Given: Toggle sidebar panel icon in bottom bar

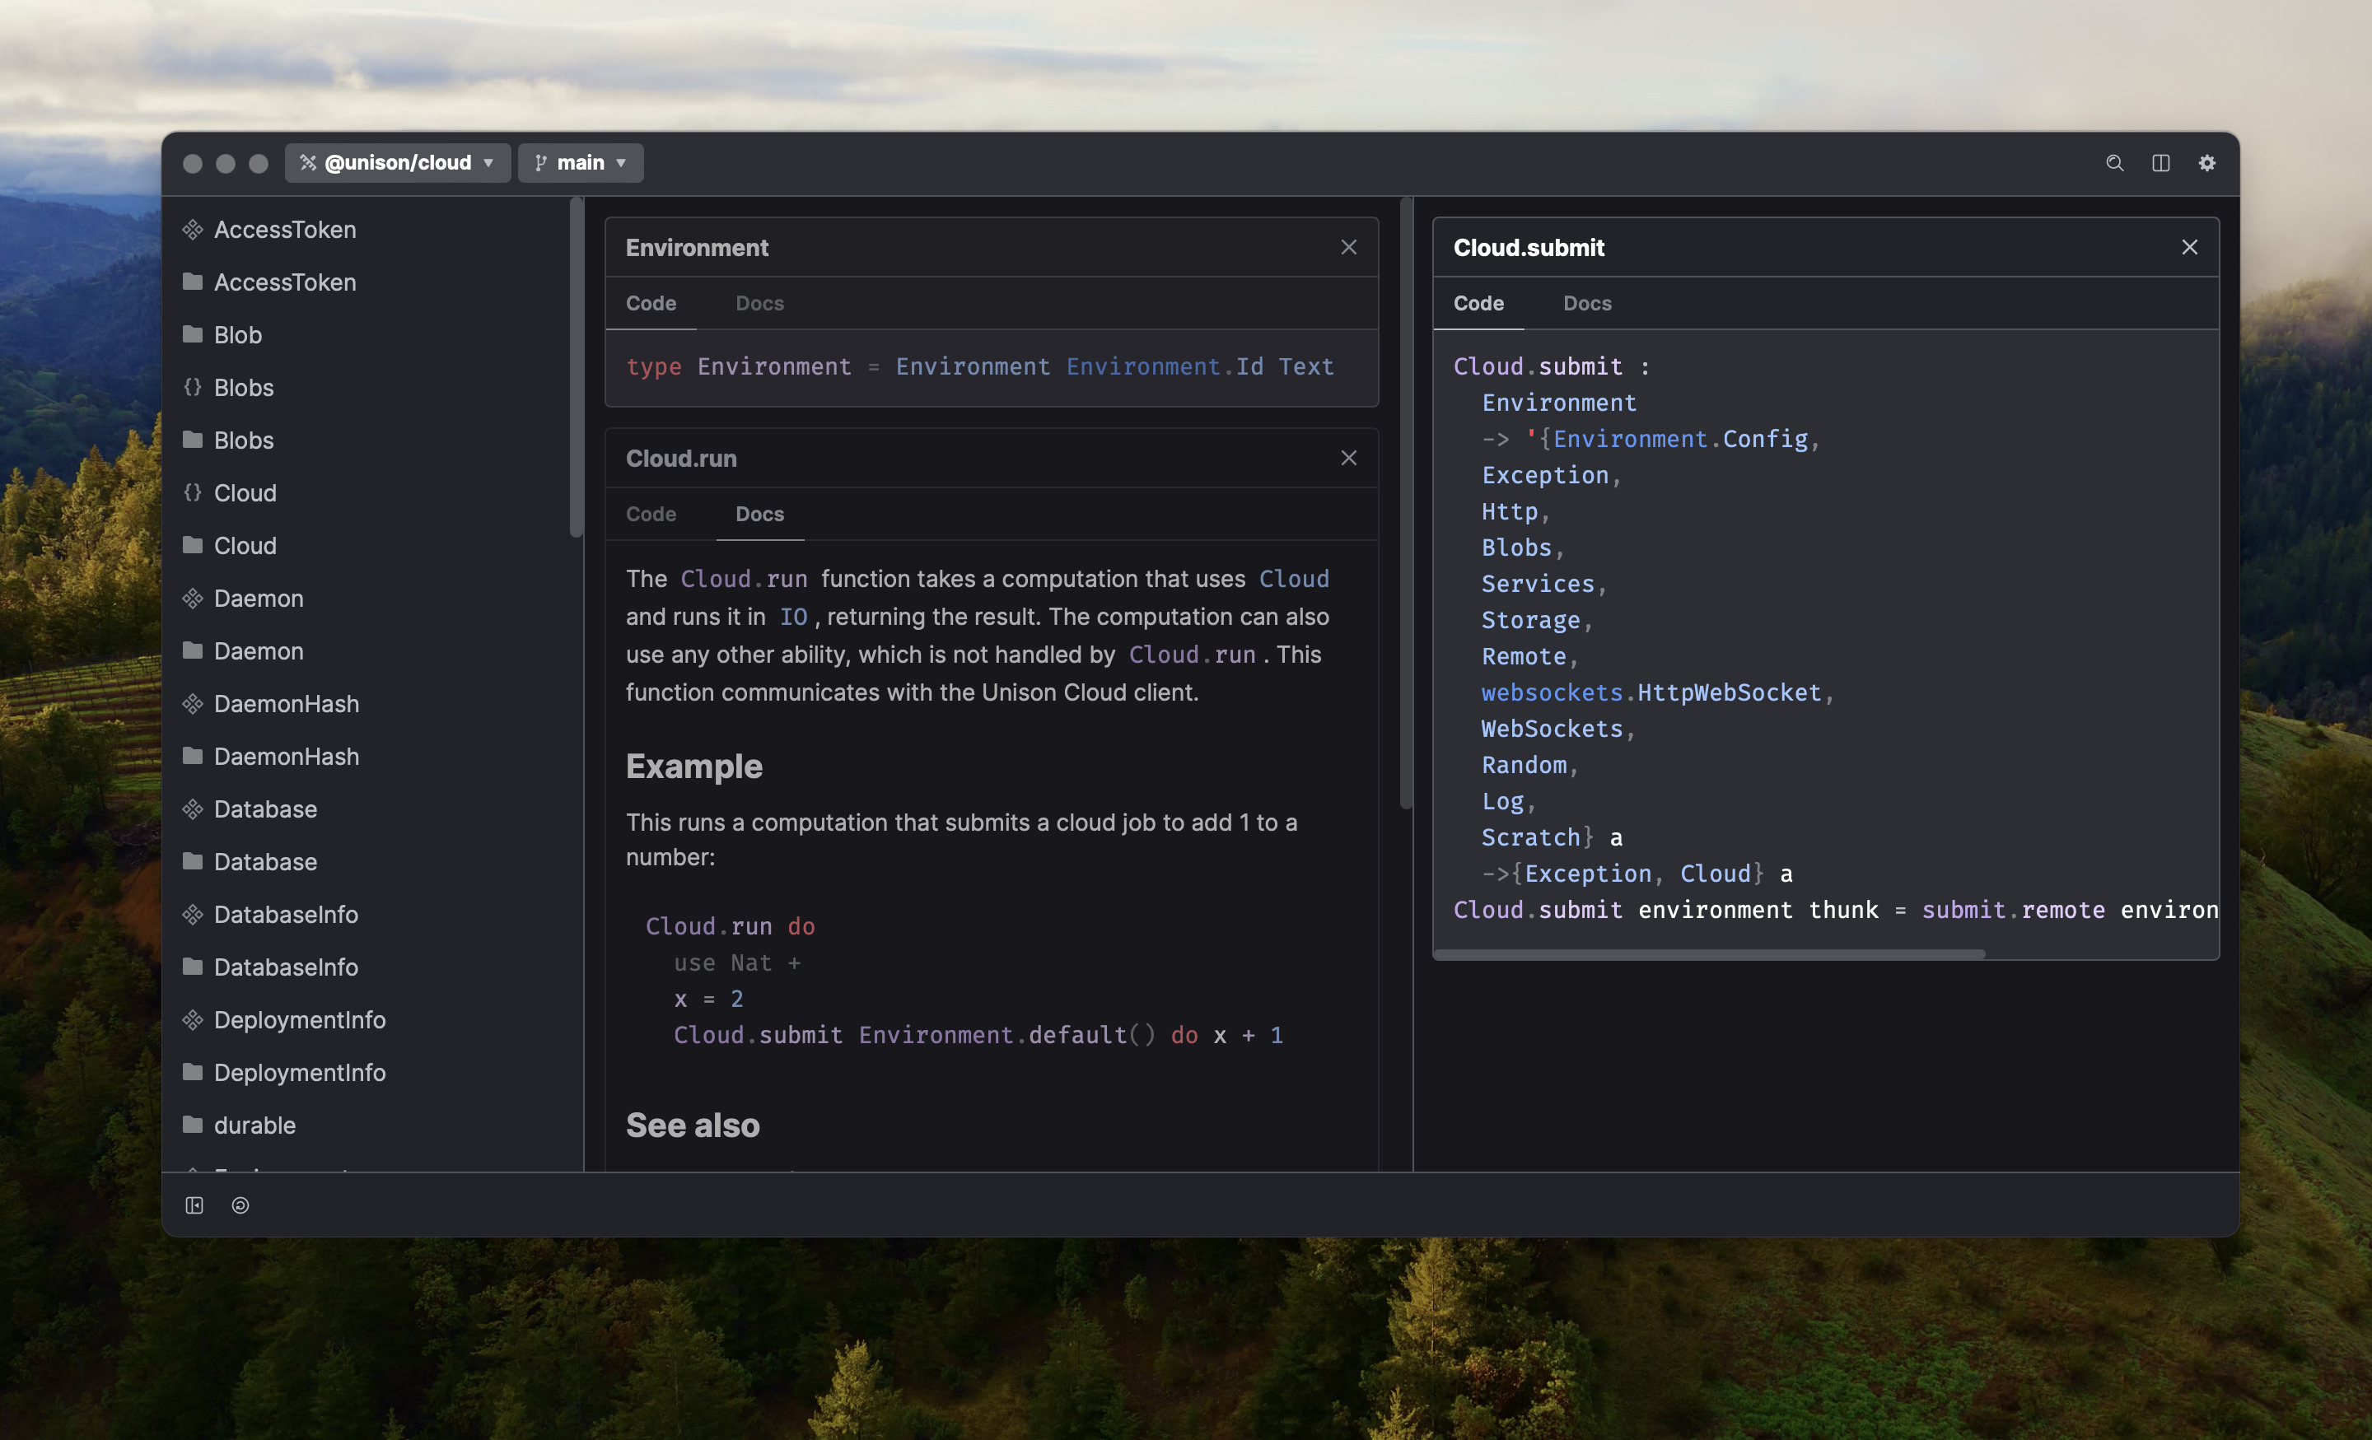Looking at the screenshot, I should point(194,1205).
